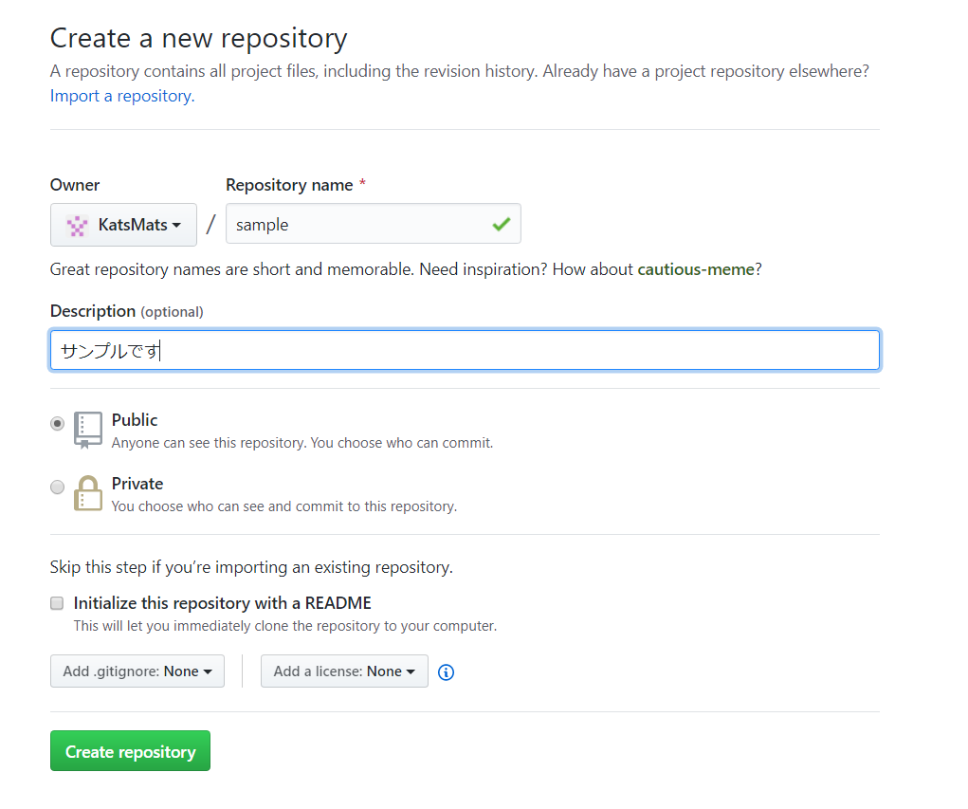Image resolution: width=968 pixels, height=809 pixels.
Task: Click the private repository lock icon
Action: point(87,493)
